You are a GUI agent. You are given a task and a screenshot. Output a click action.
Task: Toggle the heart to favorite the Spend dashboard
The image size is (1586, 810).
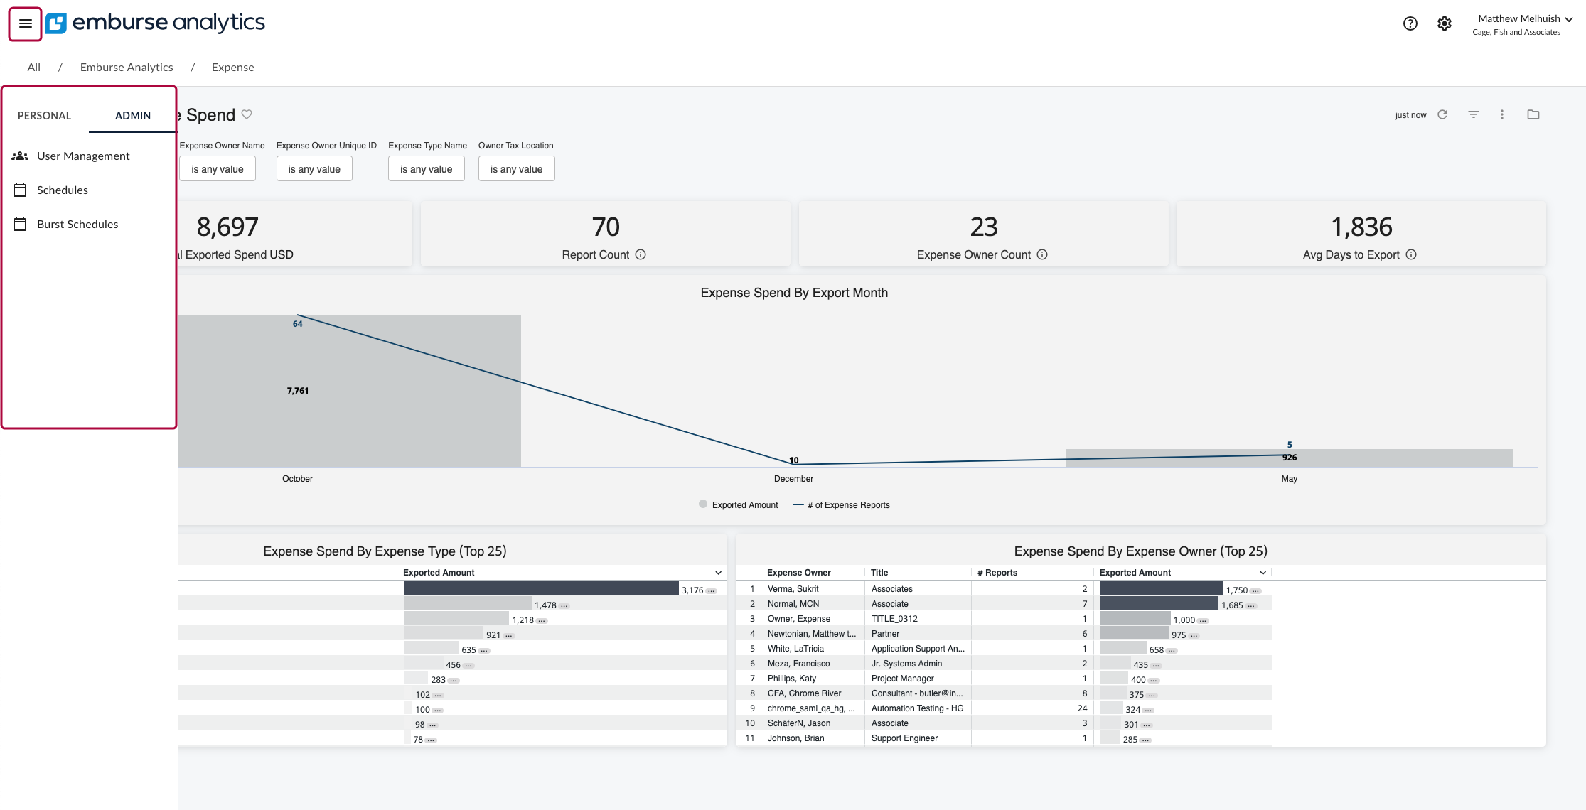(x=247, y=114)
